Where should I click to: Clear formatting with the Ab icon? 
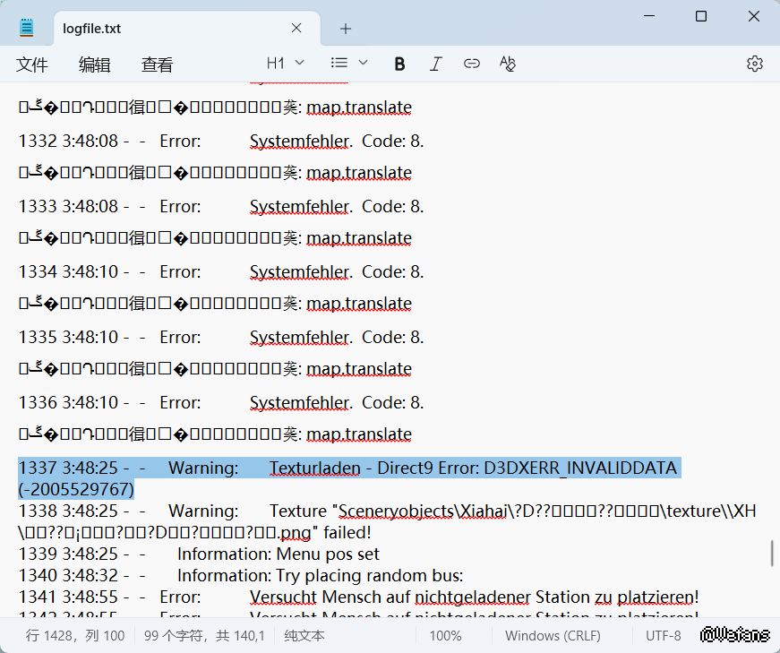tap(508, 64)
